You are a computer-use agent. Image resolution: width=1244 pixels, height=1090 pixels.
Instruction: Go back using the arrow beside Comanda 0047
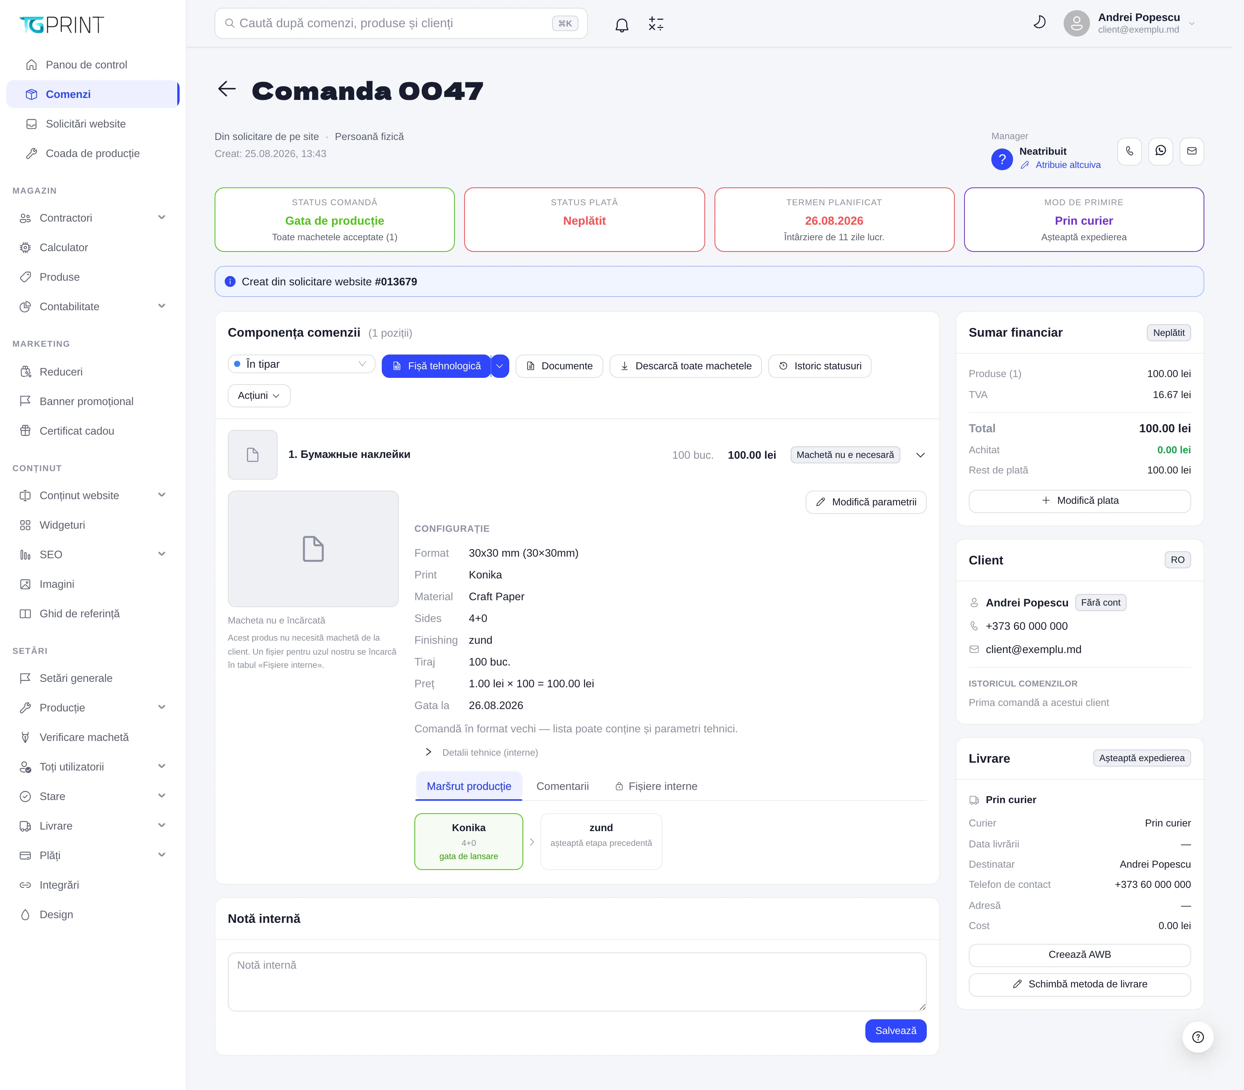[x=227, y=89]
